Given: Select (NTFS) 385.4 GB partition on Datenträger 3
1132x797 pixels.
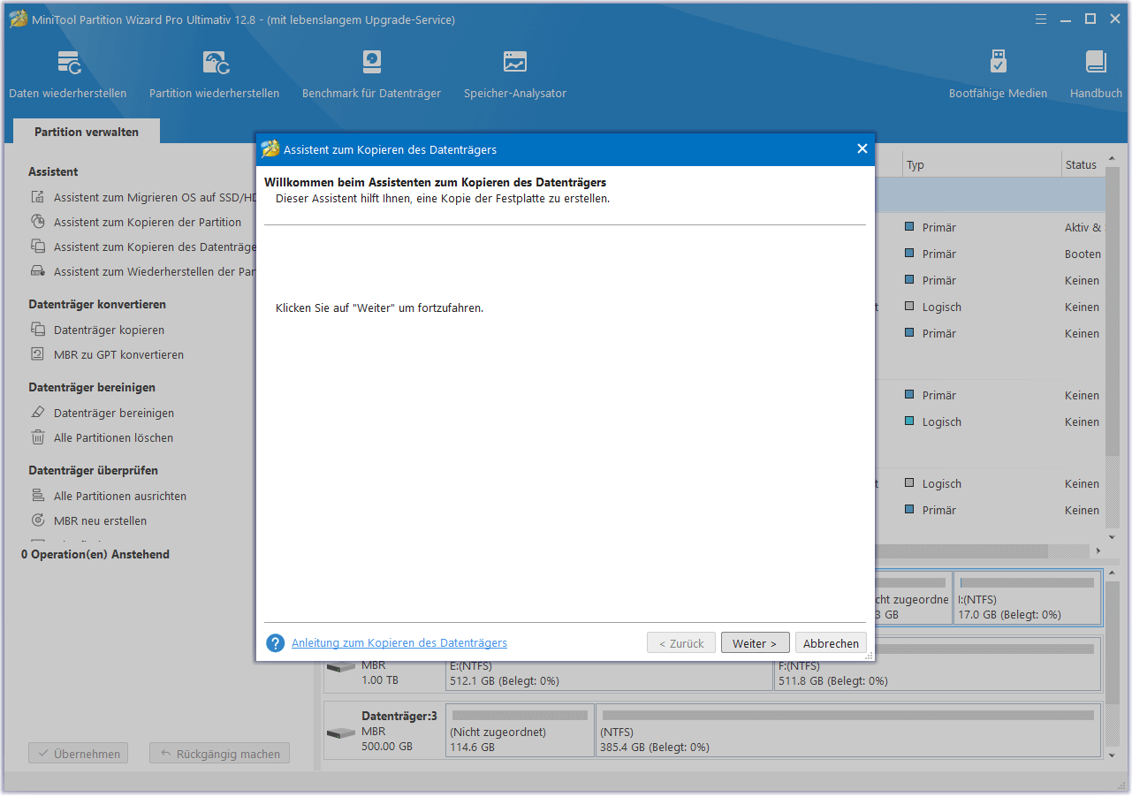Looking at the screenshot, I should click(x=848, y=730).
